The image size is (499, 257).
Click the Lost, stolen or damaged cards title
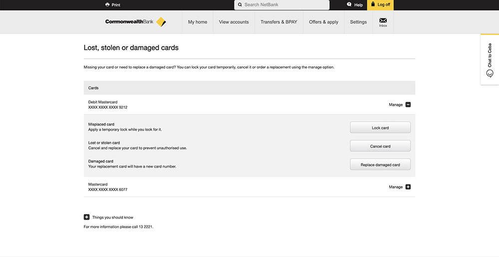point(131,48)
